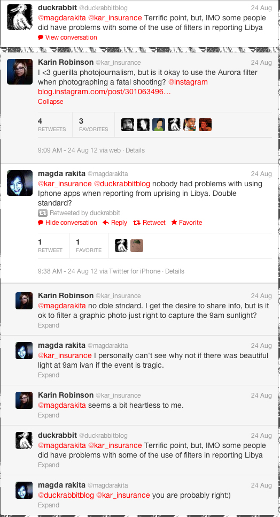Expand magda's 'you are probably right' reply

[x=49, y=505]
